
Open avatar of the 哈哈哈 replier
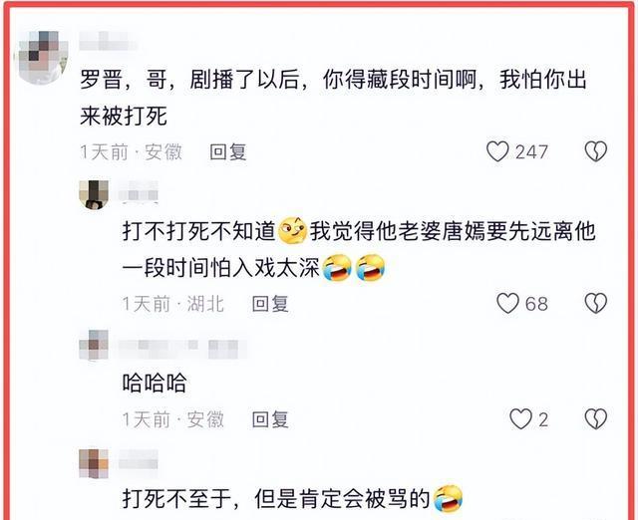tap(94, 345)
